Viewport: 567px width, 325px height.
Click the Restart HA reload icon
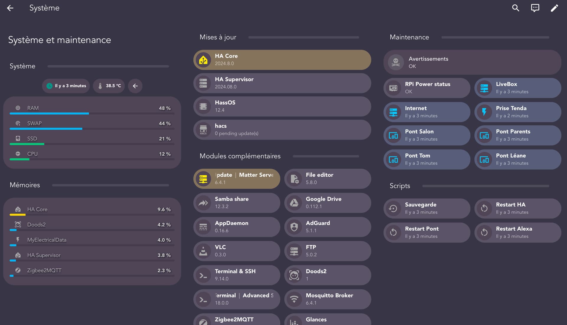click(484, 209)
